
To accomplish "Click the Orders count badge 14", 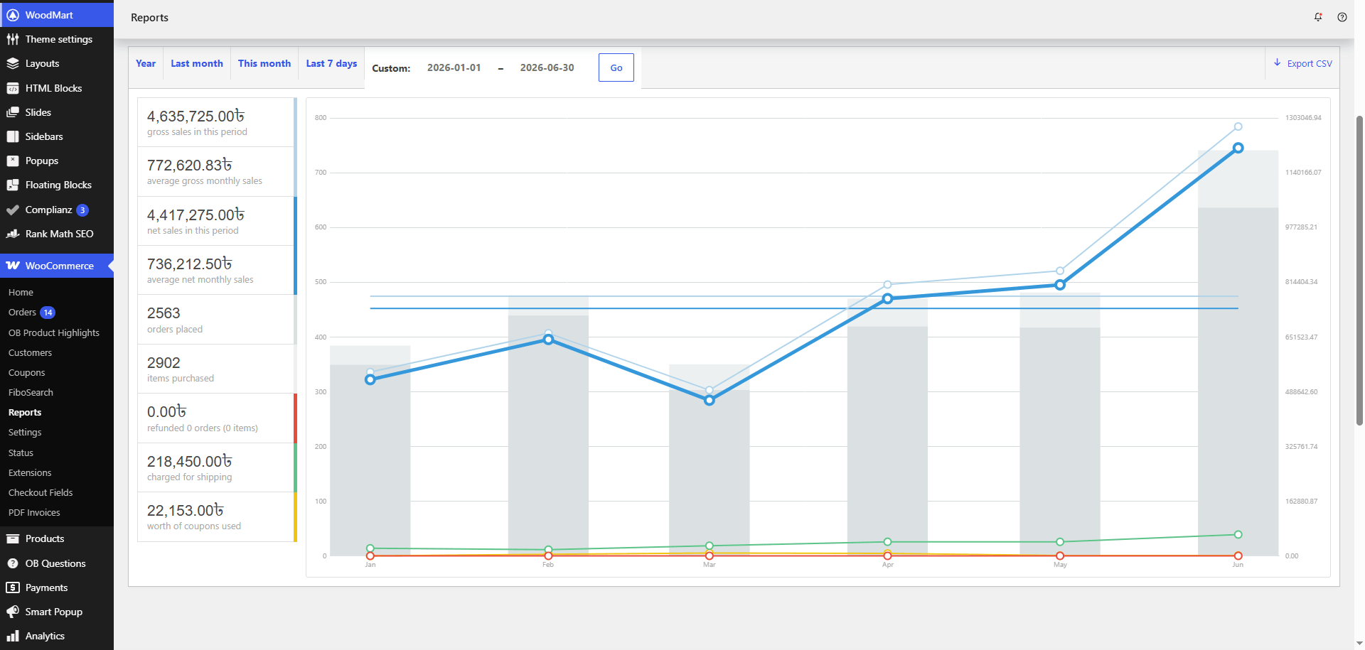I will [x=48, y=313].
